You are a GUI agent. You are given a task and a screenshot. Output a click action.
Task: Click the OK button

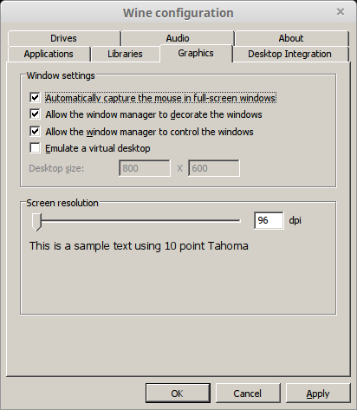pyautogui.click(x=178, y=394)
